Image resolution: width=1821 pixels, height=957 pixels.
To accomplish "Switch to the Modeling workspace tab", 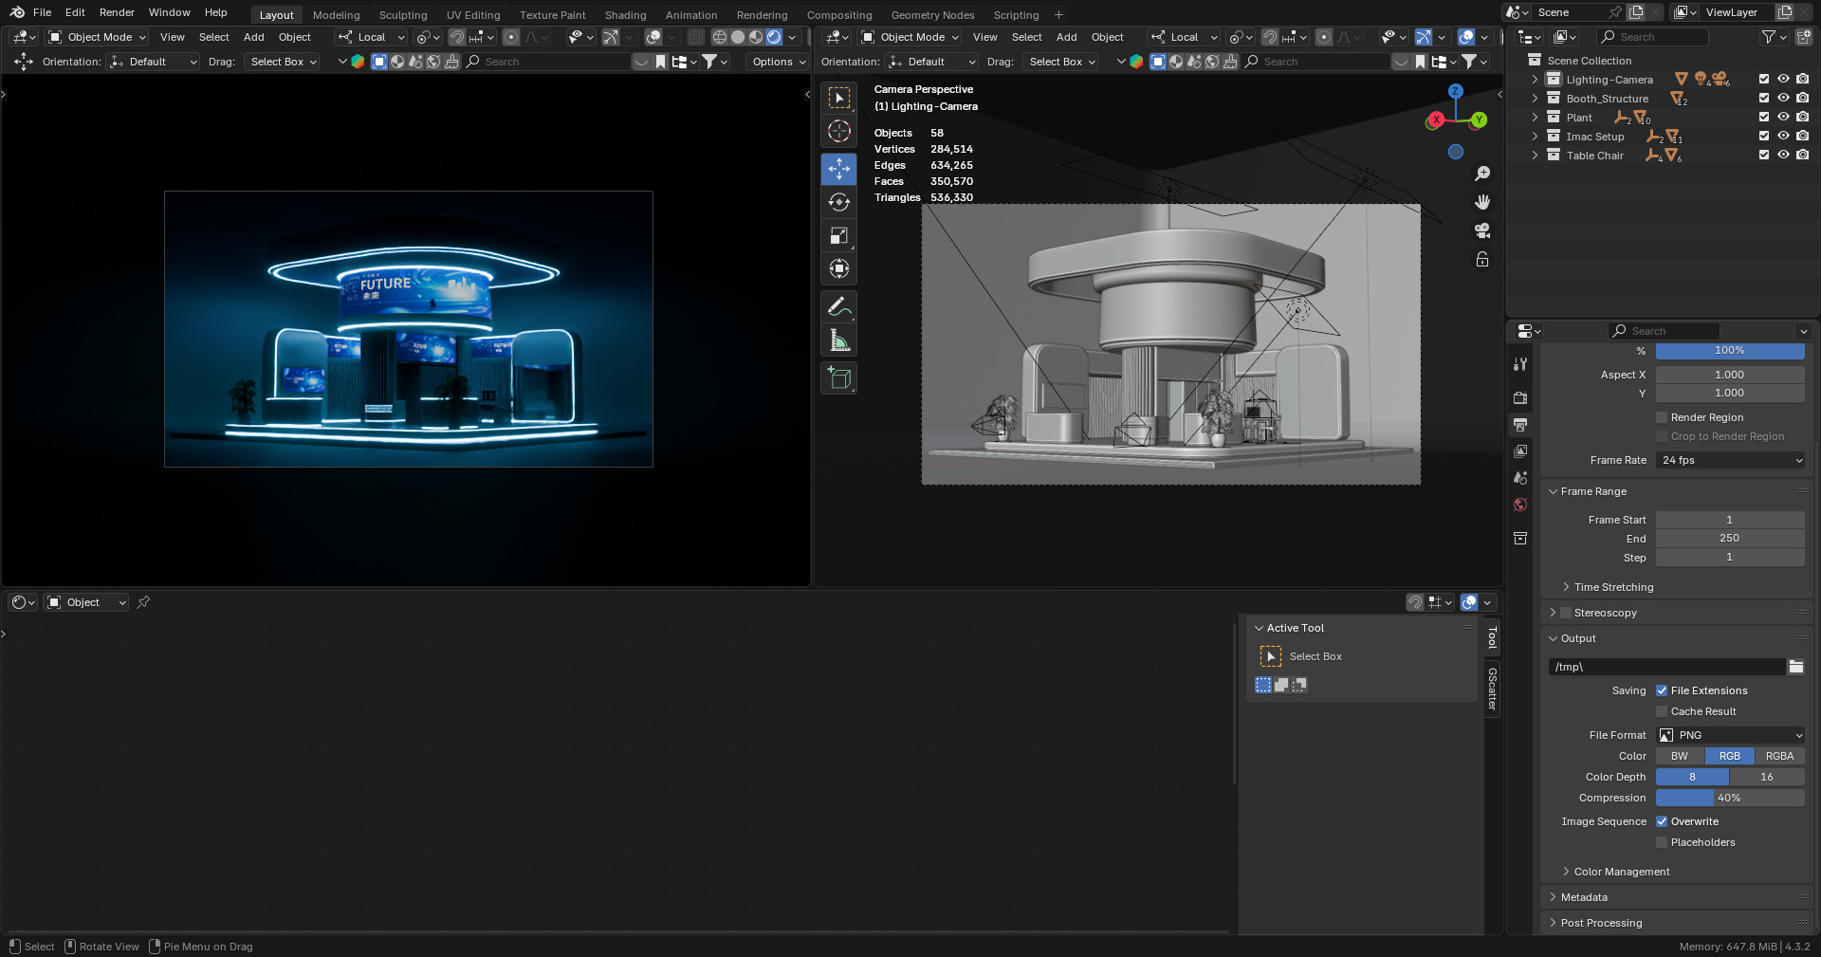I will click(x=337, y=15).
